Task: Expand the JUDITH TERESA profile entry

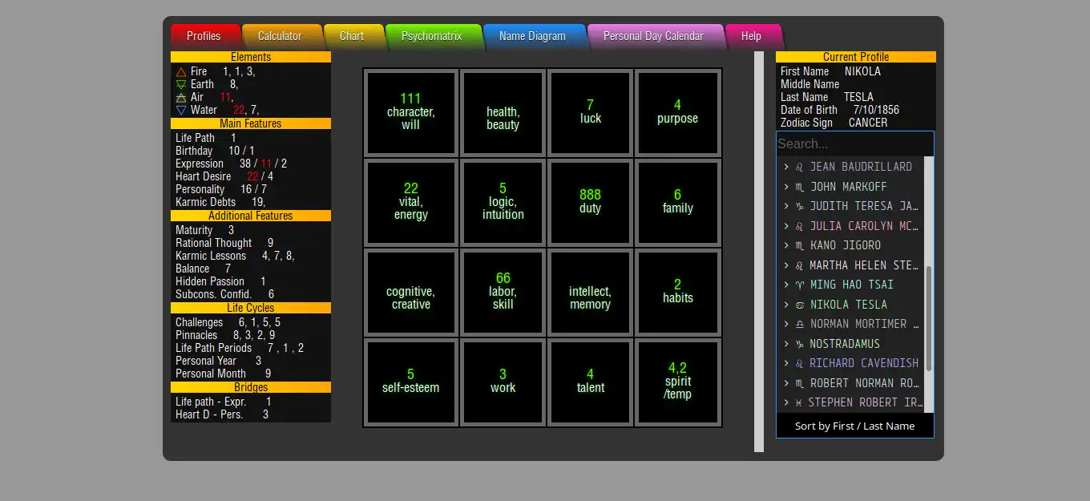Action: pyautogui.click(x=786, y=206)
